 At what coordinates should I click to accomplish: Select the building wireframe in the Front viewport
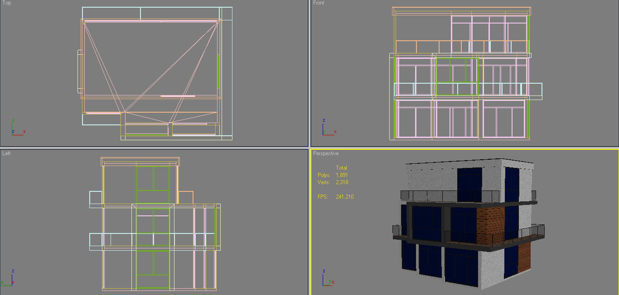(466, 73)
